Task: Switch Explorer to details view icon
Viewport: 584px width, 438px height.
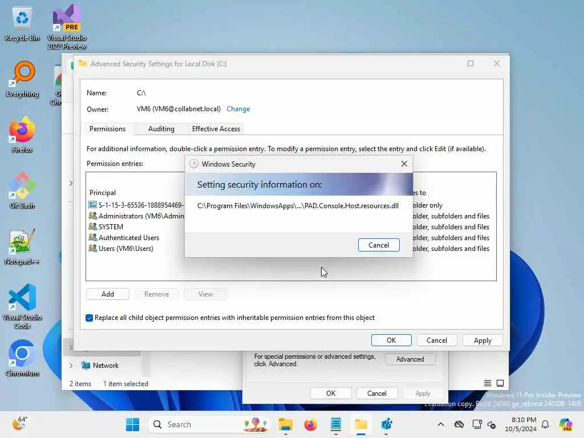Action: click(x=487, y=383)
